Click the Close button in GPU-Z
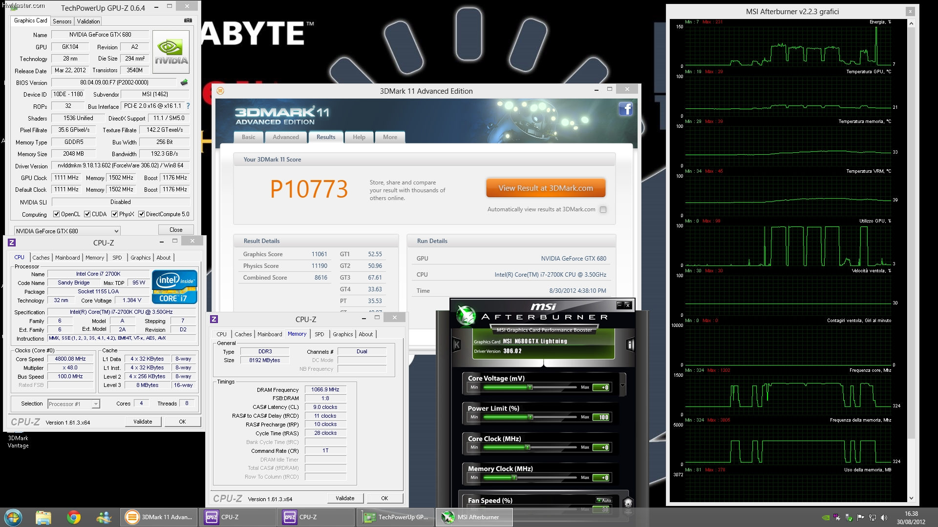 click(176, 230)
